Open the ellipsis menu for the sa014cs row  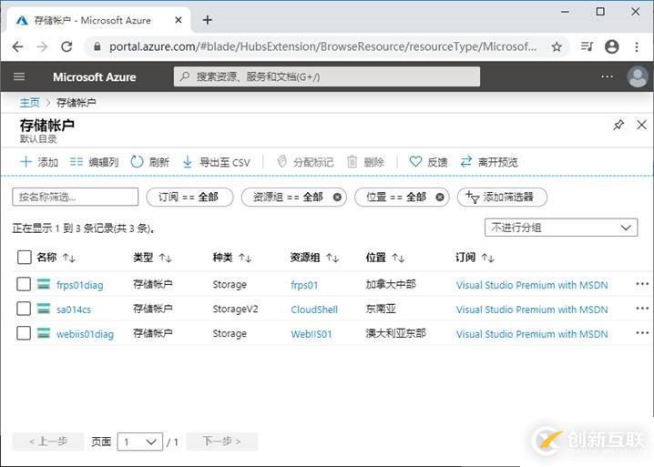tap(642, 309)
